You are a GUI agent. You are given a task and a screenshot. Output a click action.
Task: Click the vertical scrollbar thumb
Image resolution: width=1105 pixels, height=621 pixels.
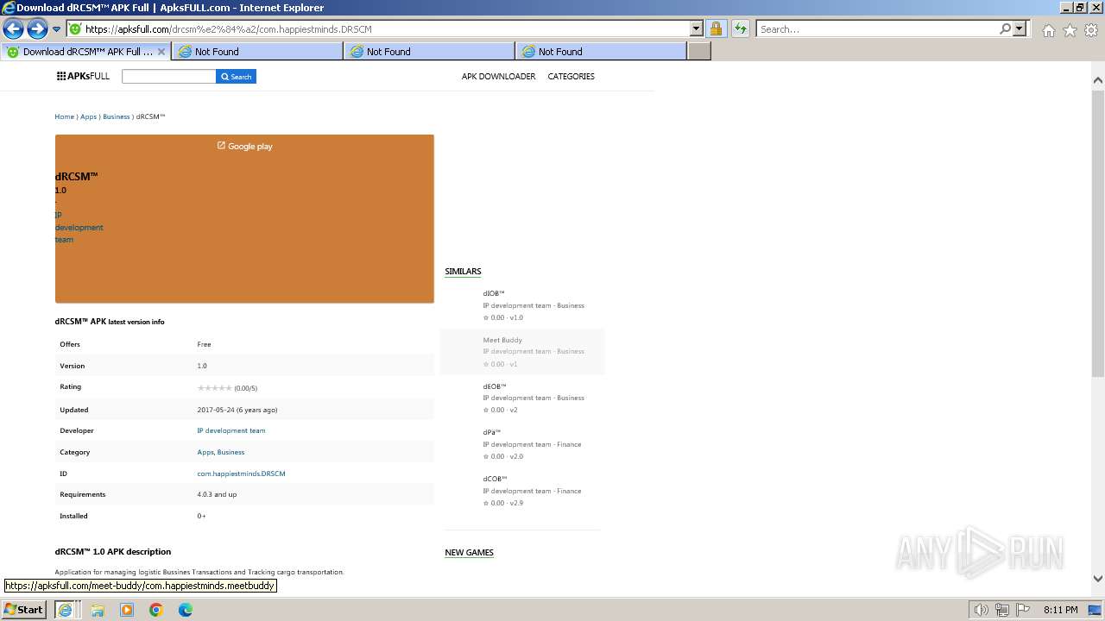1097,232
